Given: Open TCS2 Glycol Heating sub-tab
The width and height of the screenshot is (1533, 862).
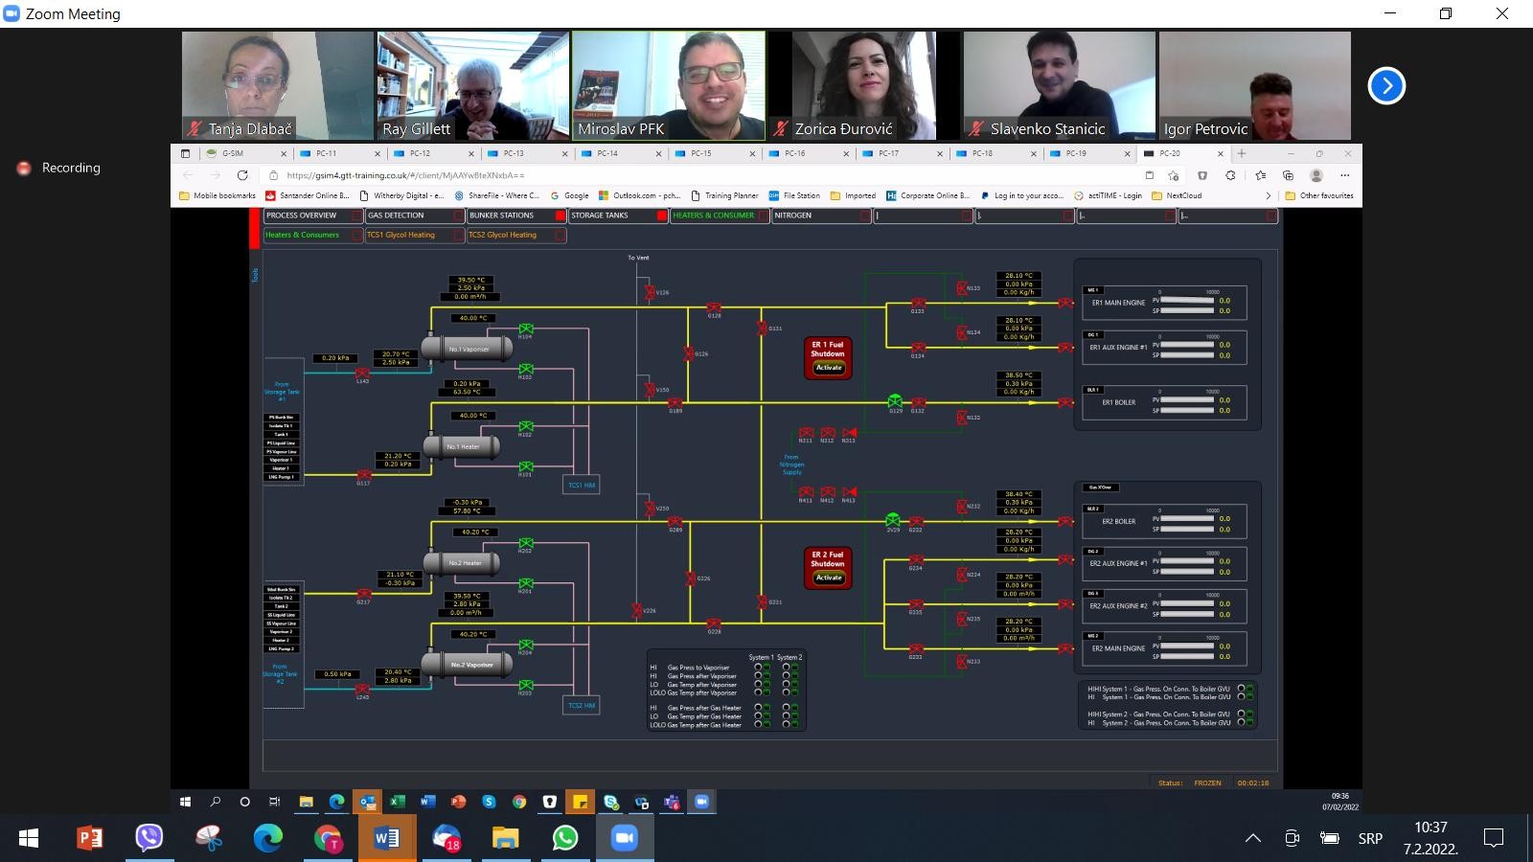Looking at the screenshot, I should [x=516, y=235].
